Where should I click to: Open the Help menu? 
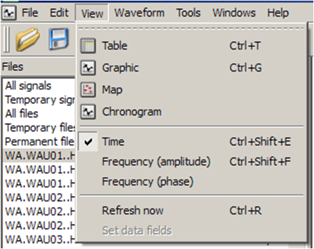tap(278, 13)
